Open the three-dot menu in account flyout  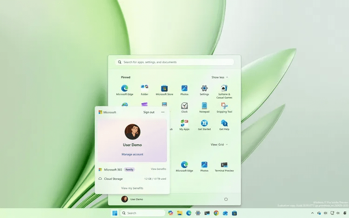(163, 112)
